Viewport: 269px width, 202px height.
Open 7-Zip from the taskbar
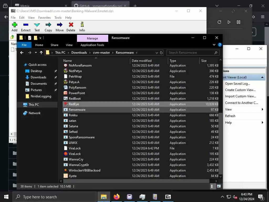[x=168, y=197]
